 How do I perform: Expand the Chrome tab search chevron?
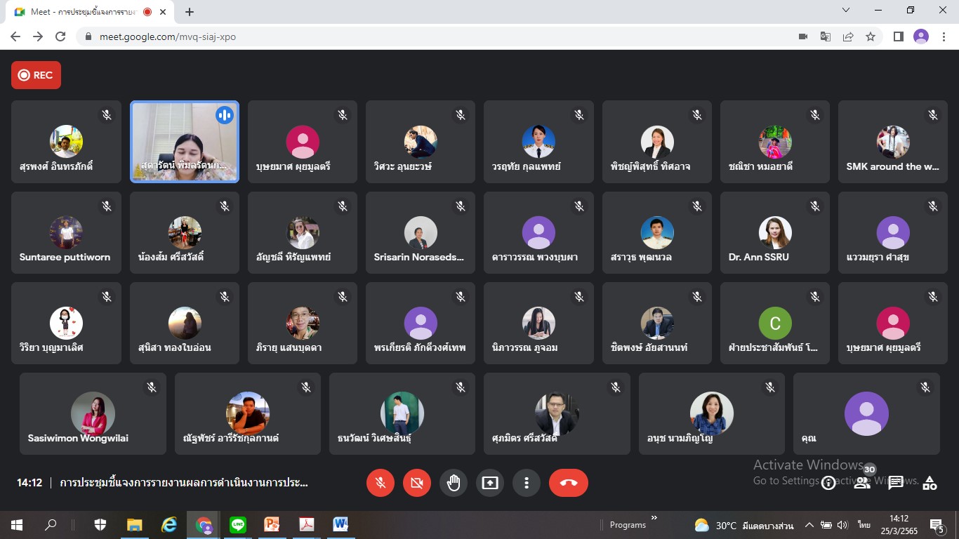[846, 11]
